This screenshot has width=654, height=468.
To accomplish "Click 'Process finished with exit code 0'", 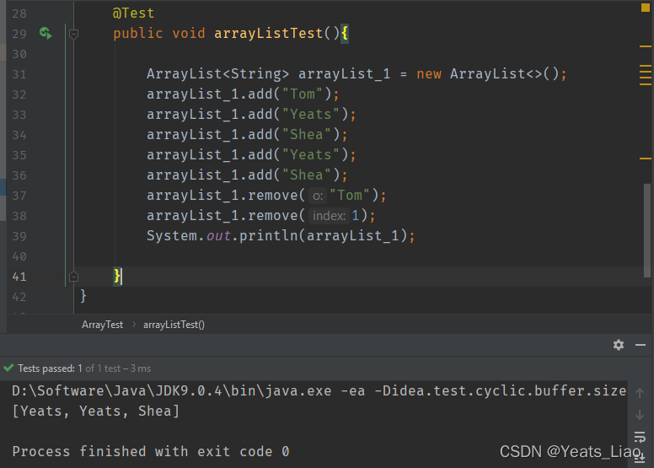I will coord(151,452).
